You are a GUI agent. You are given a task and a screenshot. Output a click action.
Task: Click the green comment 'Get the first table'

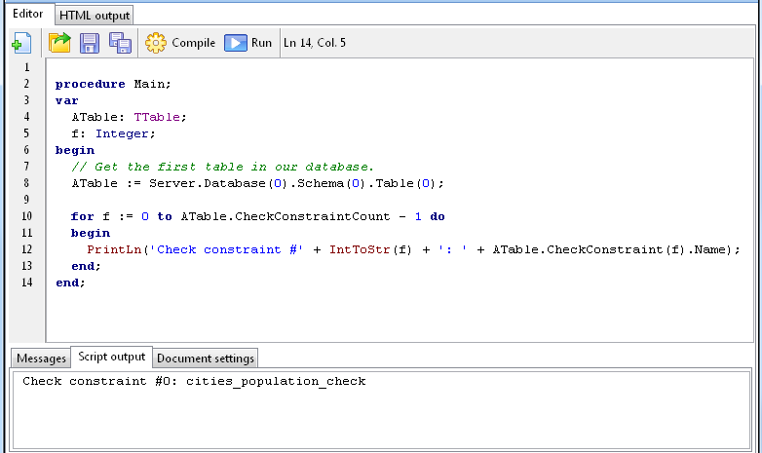222,167
